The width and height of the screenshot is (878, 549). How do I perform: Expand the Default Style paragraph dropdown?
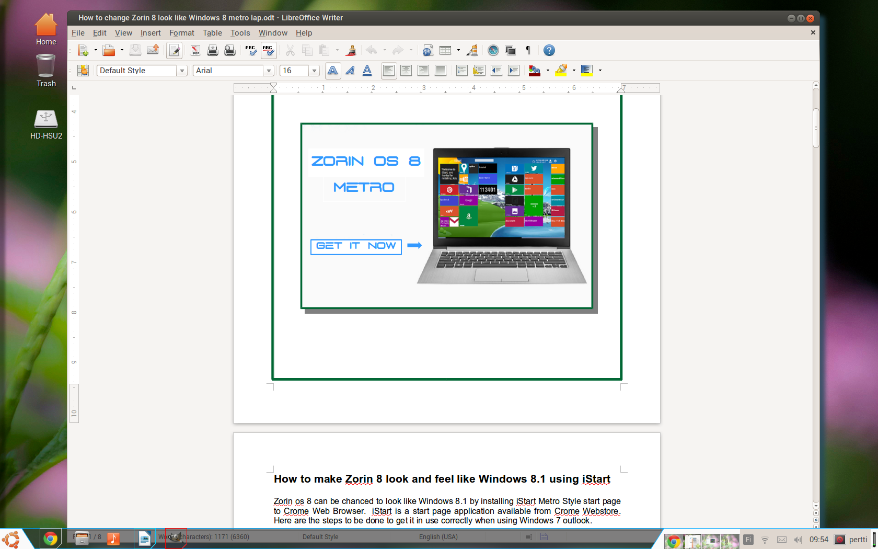182,71
